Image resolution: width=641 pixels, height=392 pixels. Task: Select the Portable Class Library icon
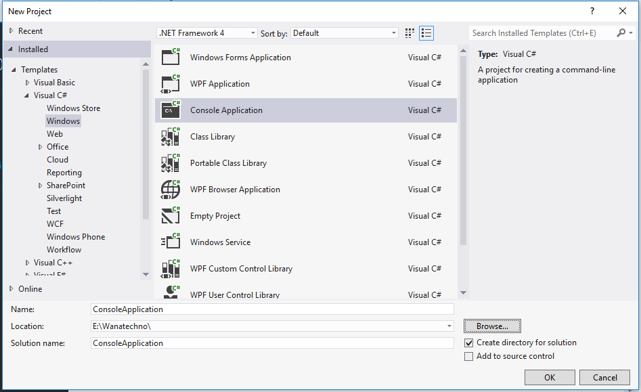(x=171, y=163)
